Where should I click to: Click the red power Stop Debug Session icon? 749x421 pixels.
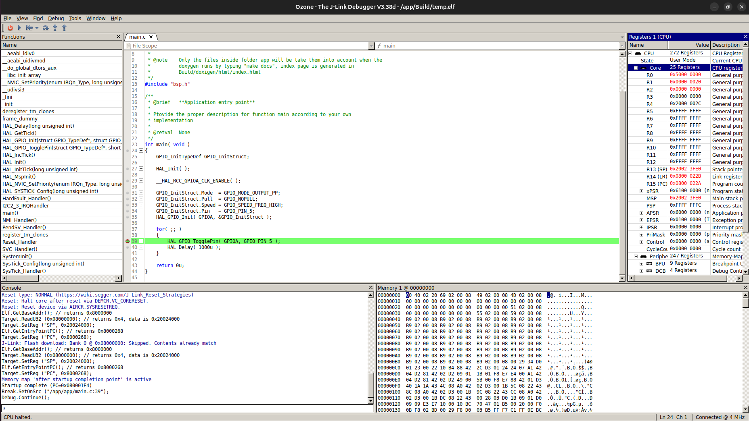(10, 28)
